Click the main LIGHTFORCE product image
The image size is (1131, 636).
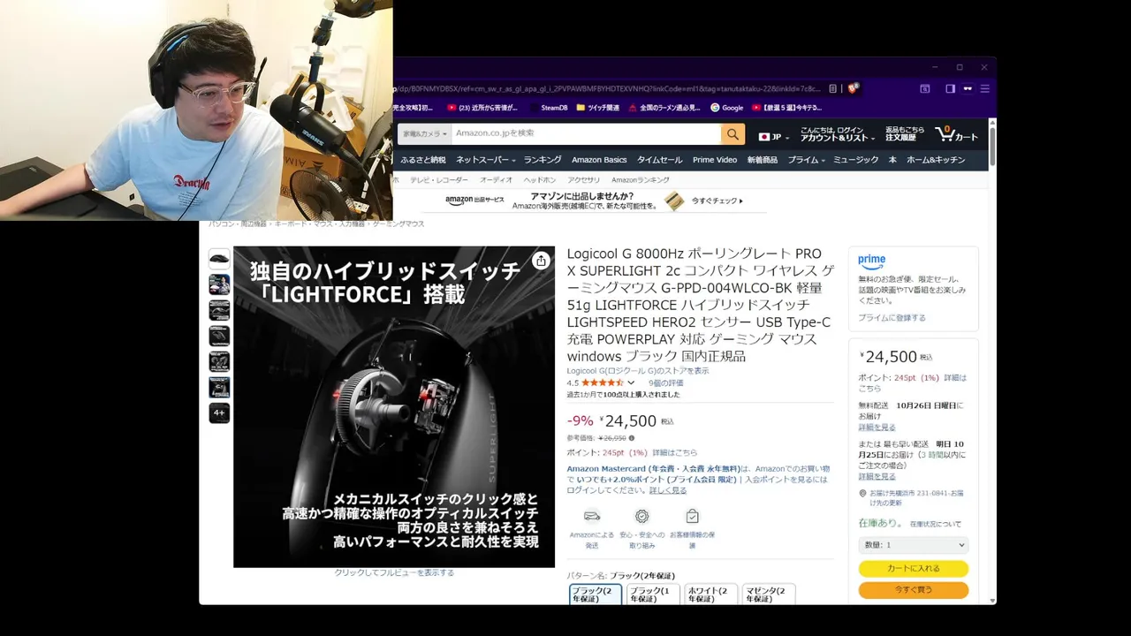pyautogui.click(x=394, y=406)
